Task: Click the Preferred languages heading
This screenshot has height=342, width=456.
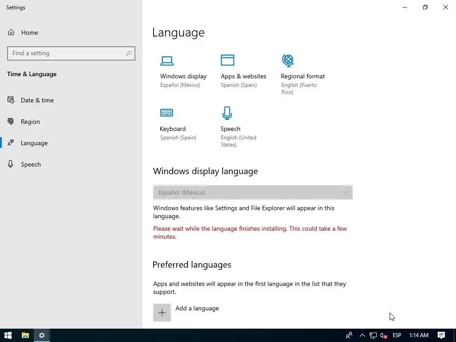Action: click(192, 265)
